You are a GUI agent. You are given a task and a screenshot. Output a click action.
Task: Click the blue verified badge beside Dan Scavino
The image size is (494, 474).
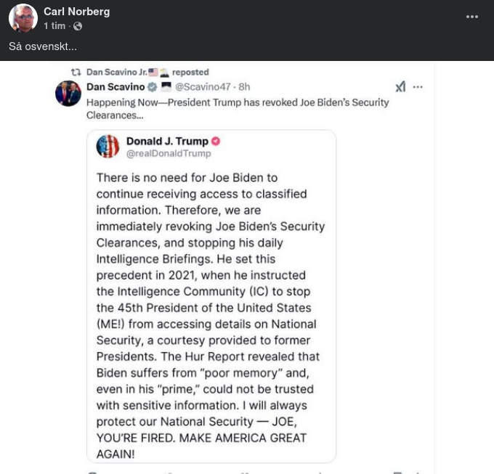click(x=153, y=86)
